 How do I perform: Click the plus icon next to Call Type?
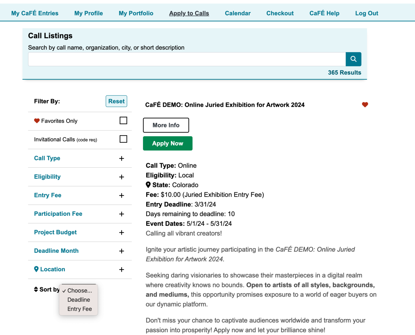tap(122, 158)
